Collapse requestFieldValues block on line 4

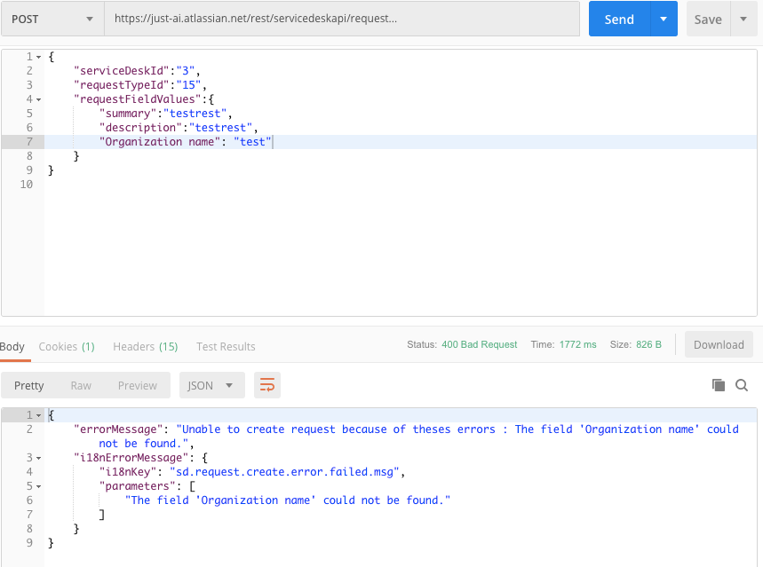click(x=39, y=99)
